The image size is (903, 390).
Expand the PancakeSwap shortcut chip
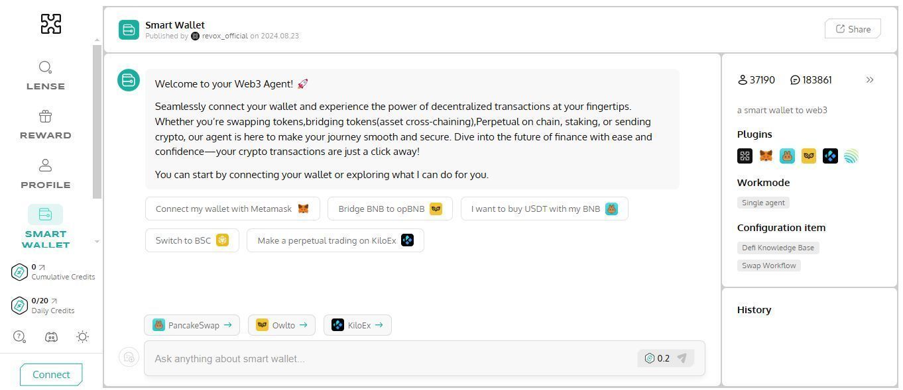(x=192, y=325)
